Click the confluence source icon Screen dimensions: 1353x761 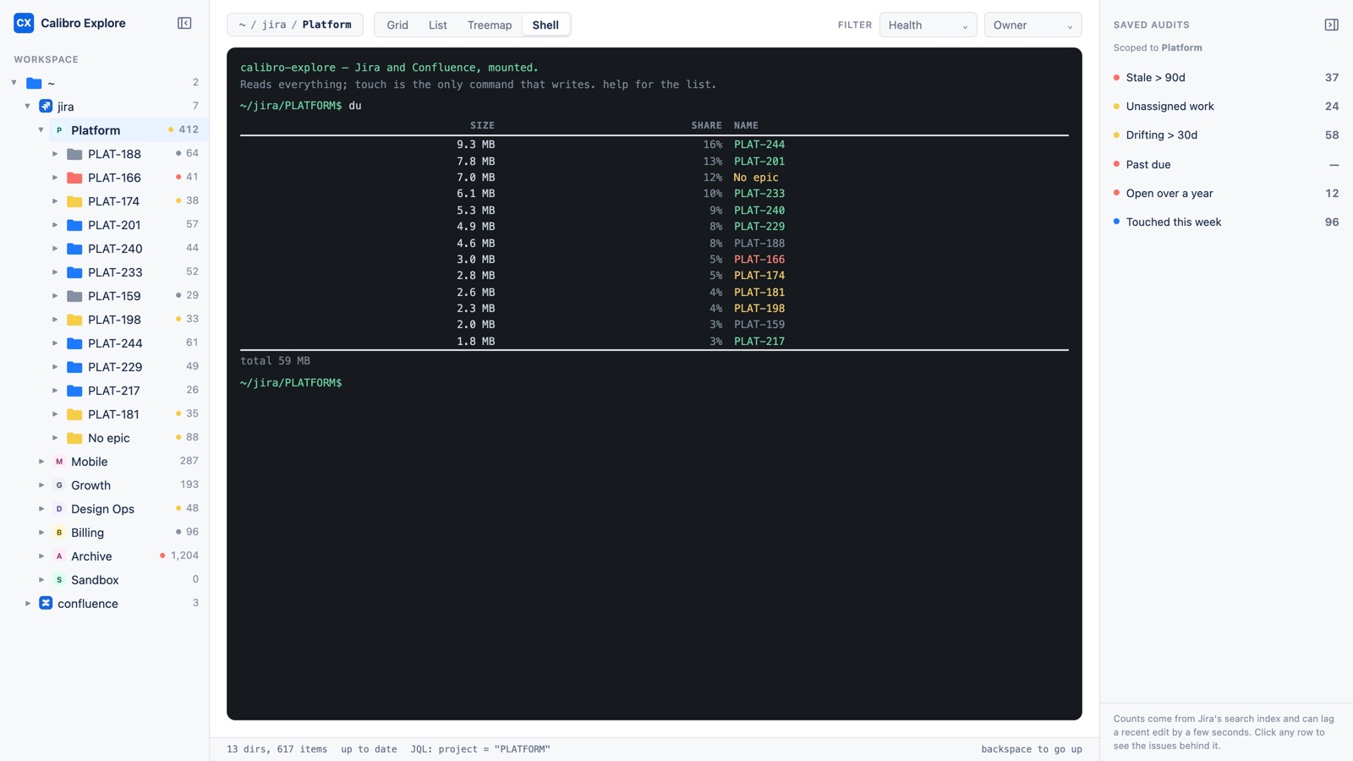(46, 604)
